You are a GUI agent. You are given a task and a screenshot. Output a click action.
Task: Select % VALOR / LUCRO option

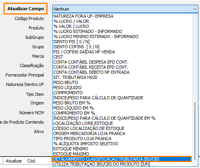pyautogui.click(x=122, y=26)
